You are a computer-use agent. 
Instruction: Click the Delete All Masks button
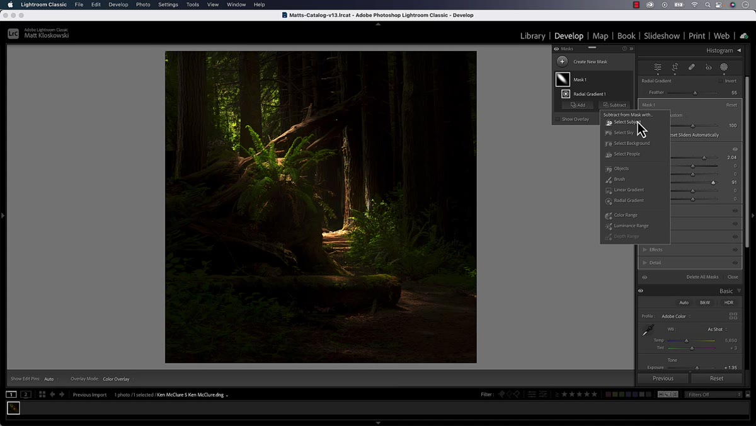click(702, 277)
